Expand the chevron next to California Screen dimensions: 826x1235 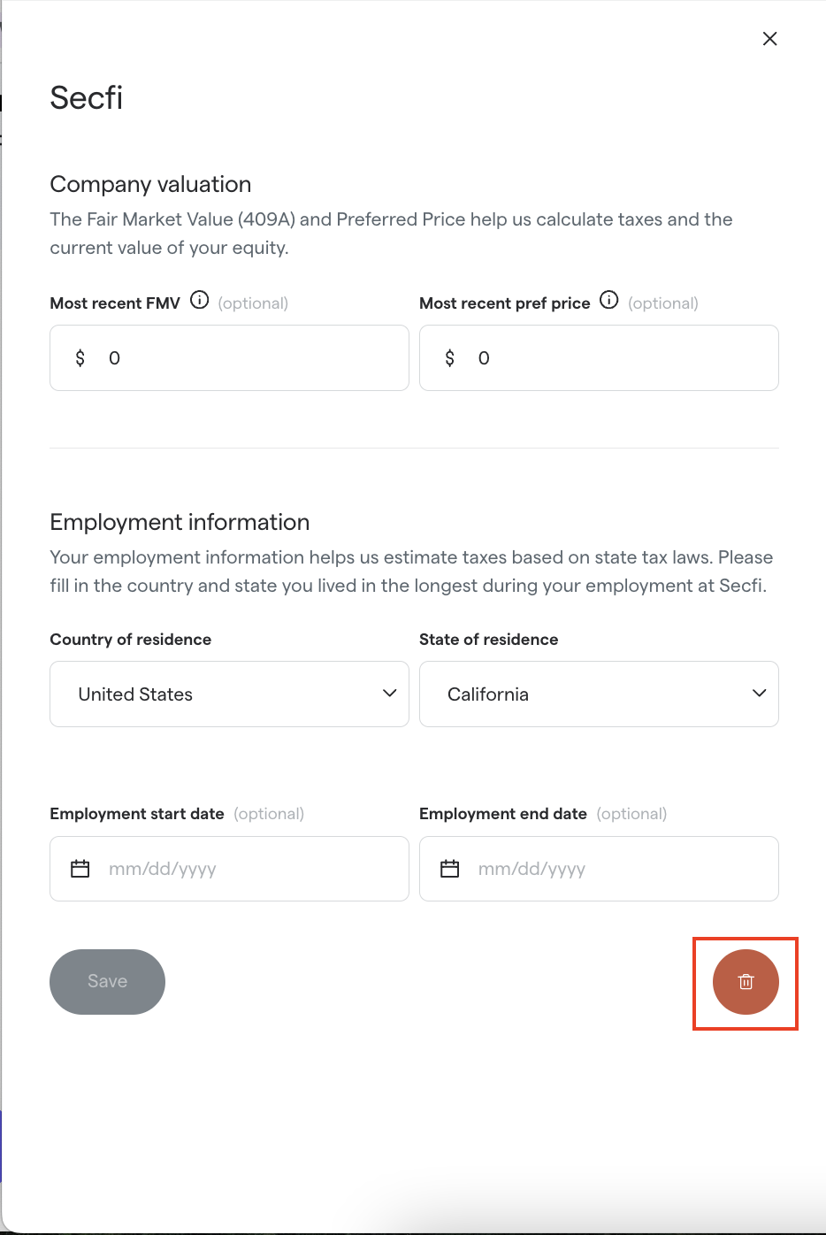pyautogui.click(x=759, y=694)
